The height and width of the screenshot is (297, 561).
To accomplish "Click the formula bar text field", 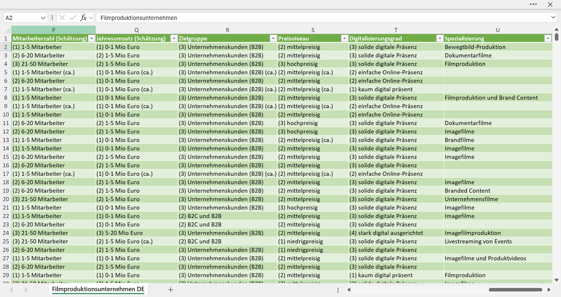I will pos(323,18).
